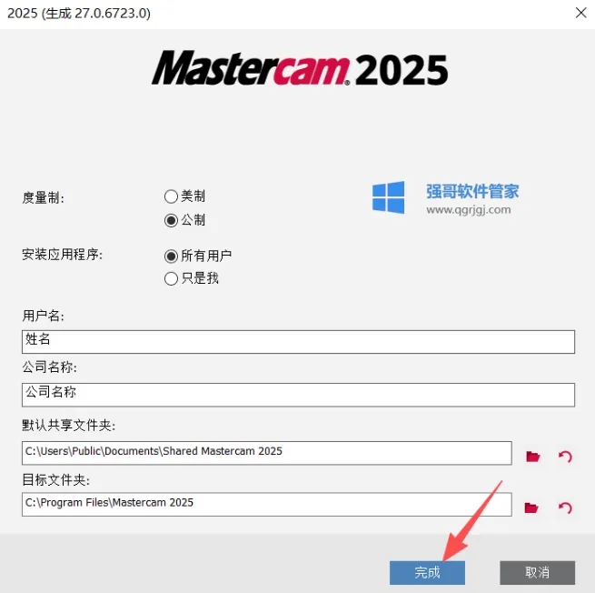This screenshot has width=595, height=593.
Task: Reset destination folder path to default
Action: click(x=565, y=508)
